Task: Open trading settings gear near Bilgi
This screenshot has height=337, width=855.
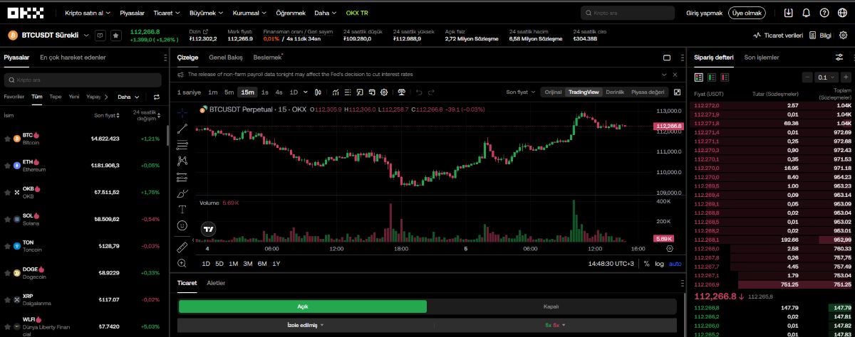Action: (843, 35)
